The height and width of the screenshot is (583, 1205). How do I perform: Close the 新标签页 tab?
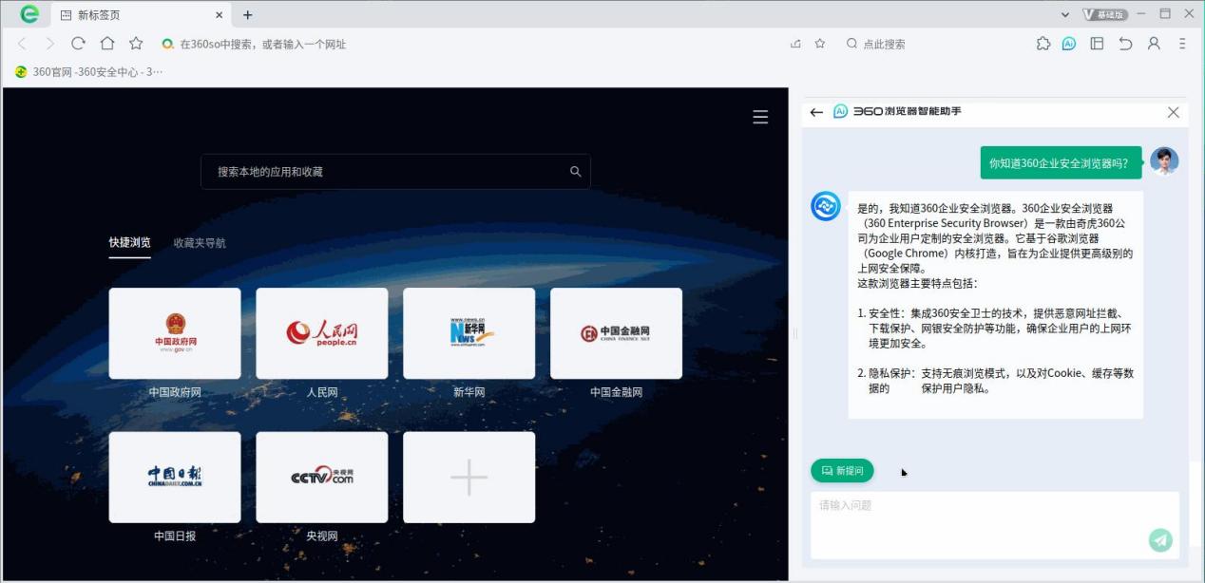[220, 15]
